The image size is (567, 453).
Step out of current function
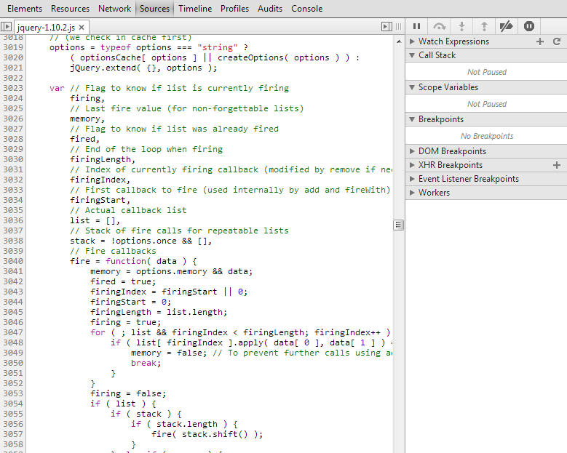[484, 26]
